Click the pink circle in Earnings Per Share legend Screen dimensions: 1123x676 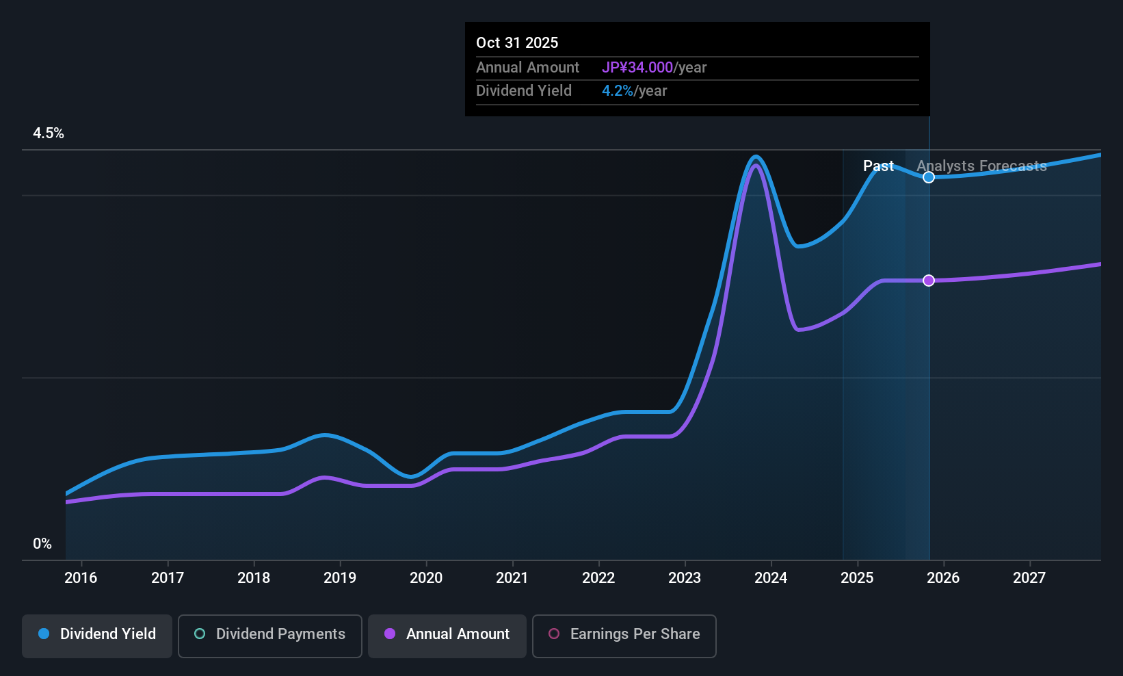tap(554, 634)
